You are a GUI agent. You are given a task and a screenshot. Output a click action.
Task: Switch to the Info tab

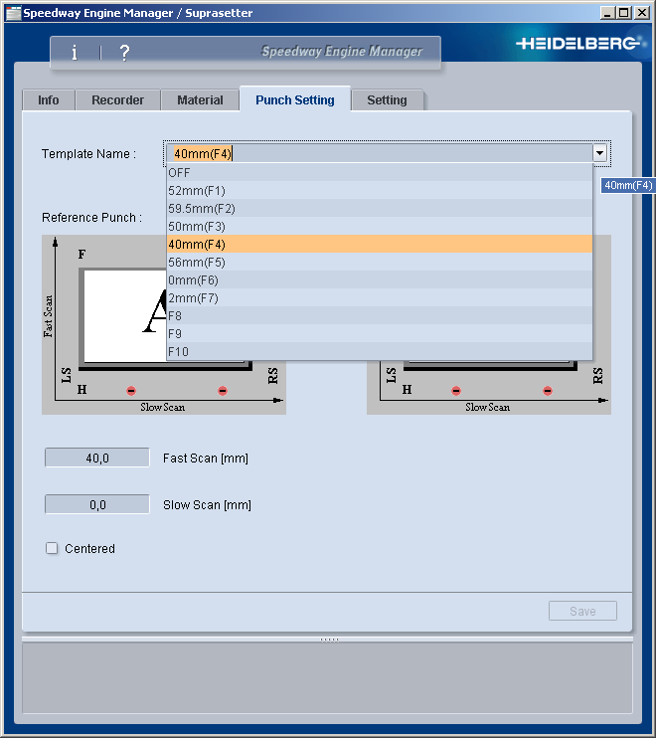(49, 100)
